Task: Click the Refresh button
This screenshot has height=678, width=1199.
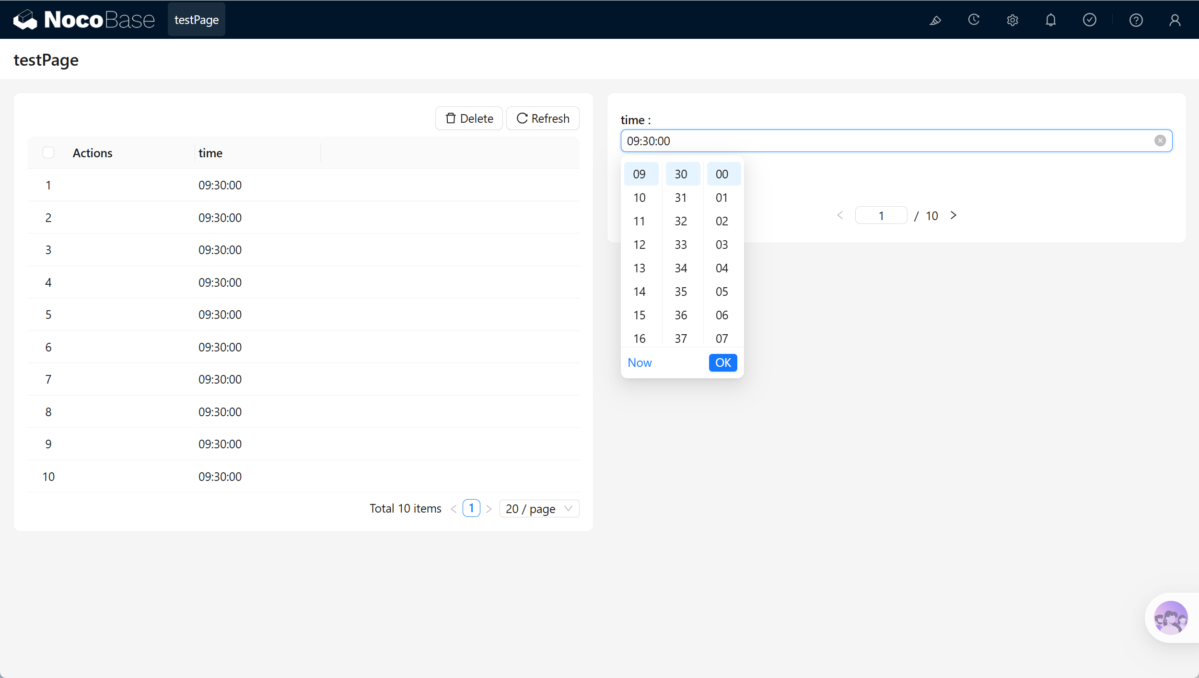Action: (x=543, y=118)
